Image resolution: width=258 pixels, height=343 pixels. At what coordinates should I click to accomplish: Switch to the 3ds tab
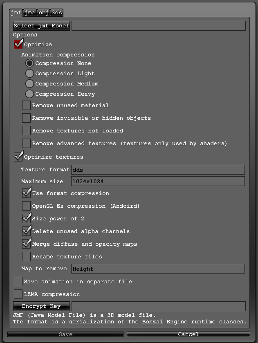click(57, 13)
